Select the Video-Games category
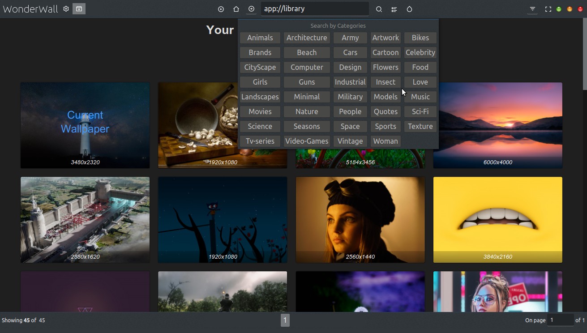This screenshot has width=587, height=333. tap(307, 141)
